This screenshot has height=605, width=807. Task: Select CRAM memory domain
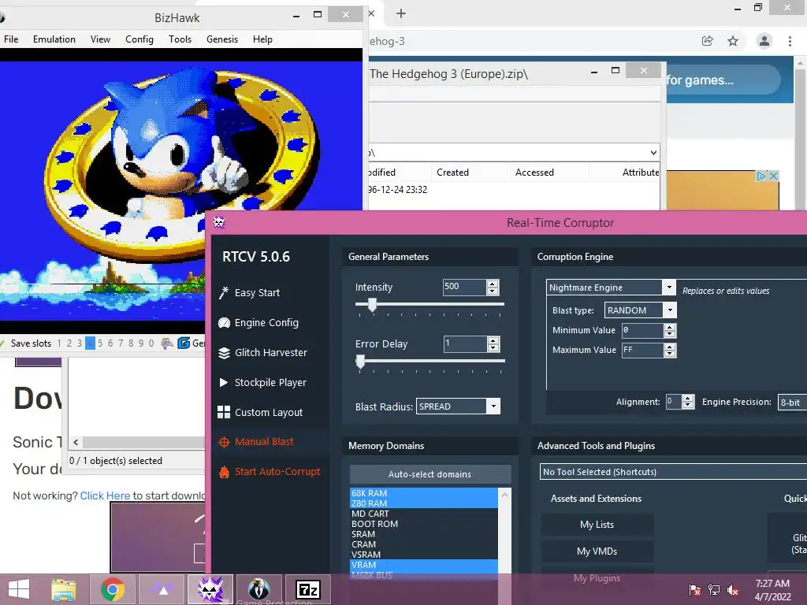coord(423,544)
